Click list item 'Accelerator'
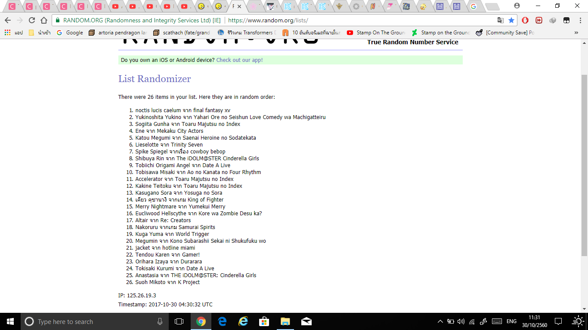588x330 pixels. (x=185, y=179)
